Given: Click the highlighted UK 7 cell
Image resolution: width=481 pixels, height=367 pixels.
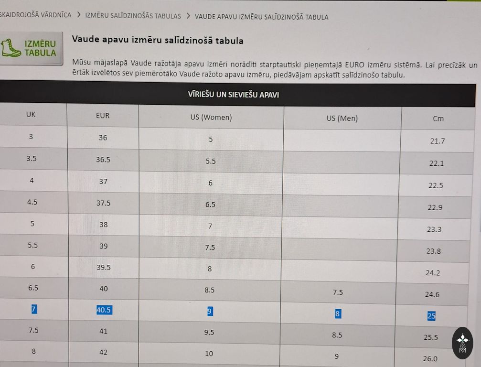Looking at the screenshot, I should click(34, 309).
